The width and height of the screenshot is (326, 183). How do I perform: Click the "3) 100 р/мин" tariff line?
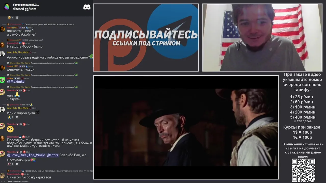pyautogui.click(x=303, y=107)
